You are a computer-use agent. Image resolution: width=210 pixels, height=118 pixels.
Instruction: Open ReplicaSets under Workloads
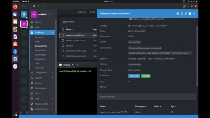40,59
